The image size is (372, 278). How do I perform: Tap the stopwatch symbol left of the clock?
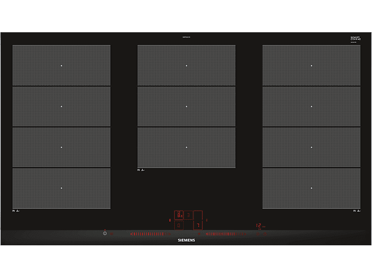pyautogui.click(x=258, y=234)
